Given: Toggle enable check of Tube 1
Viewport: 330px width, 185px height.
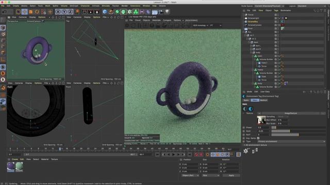Looking at the screenshot, I should point(279,63).
